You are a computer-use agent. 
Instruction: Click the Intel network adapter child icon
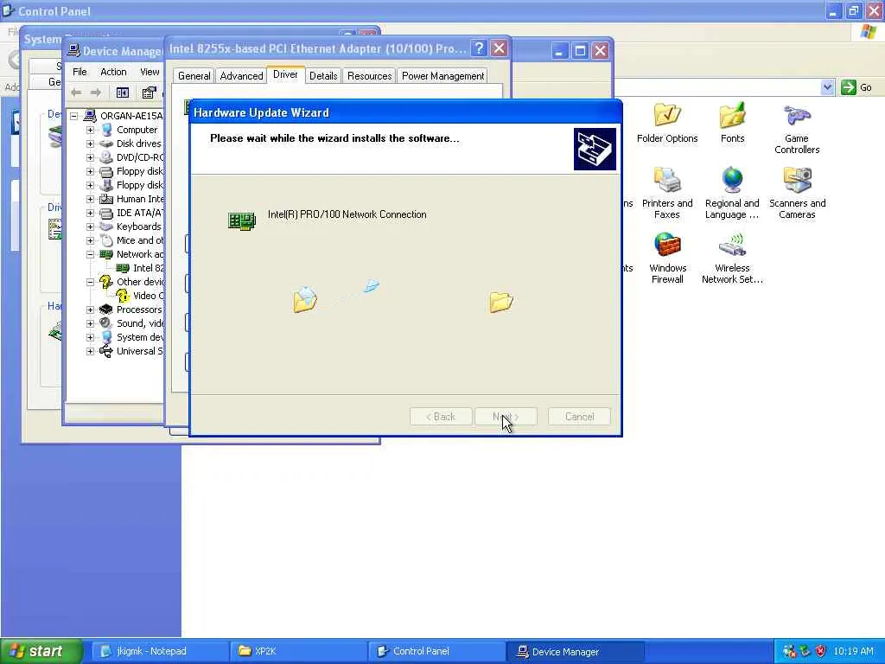(x=123, y=268)
